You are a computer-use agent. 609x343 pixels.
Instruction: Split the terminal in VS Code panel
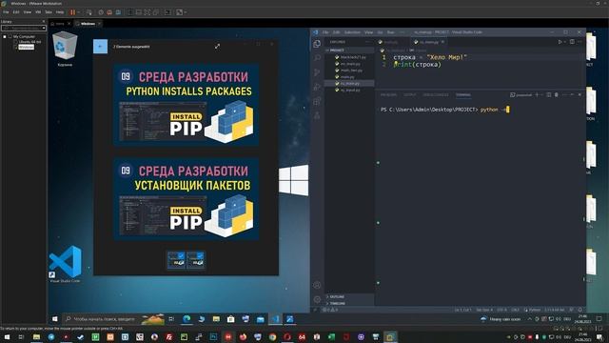[x=548, y=95]
